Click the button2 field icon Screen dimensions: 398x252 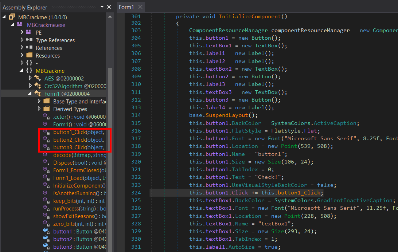pyautogui.click(x=46, y=239)
